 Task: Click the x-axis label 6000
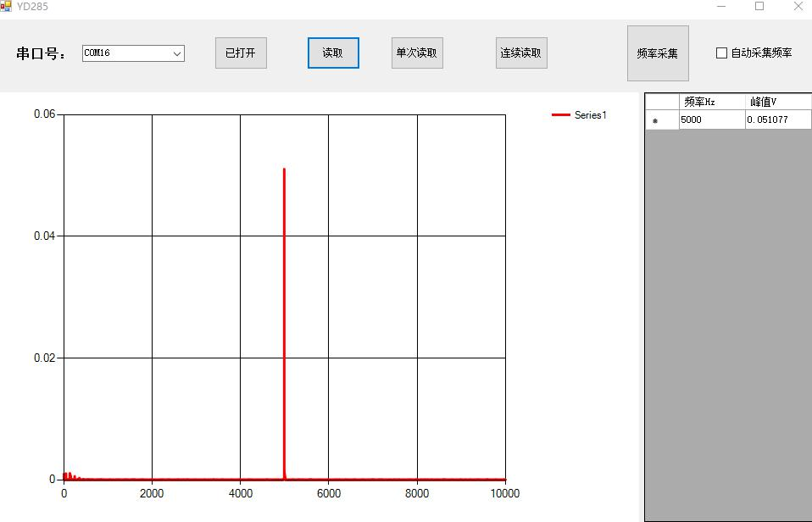328,493
